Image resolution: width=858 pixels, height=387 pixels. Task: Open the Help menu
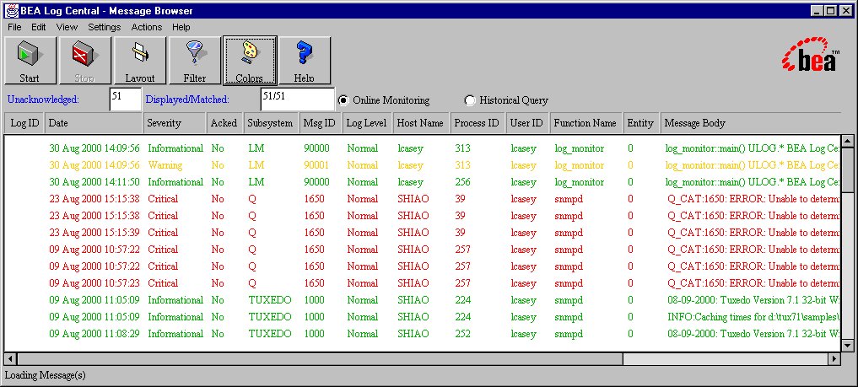181,27
